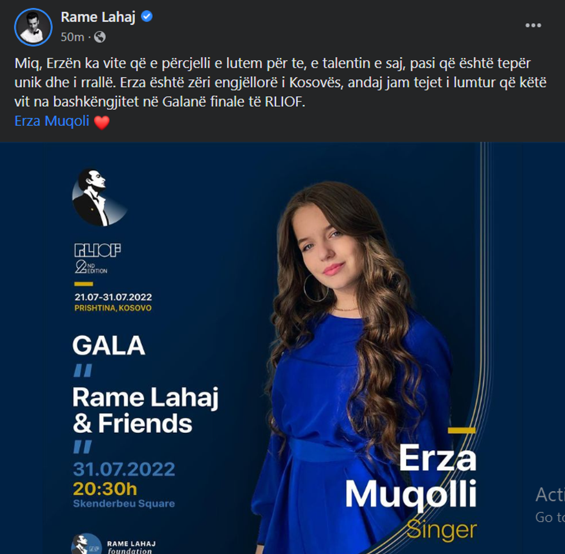Click the 2nd Edition emblem

(x=91, y=267)
